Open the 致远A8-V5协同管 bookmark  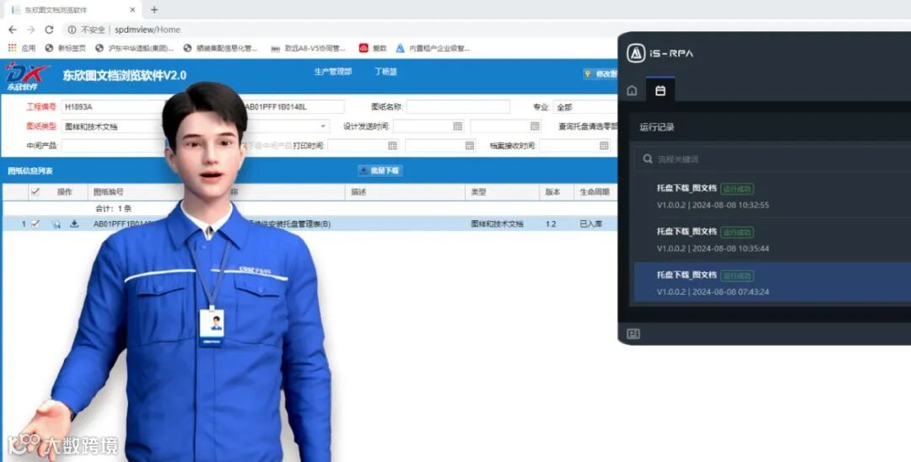pos(308,48)
